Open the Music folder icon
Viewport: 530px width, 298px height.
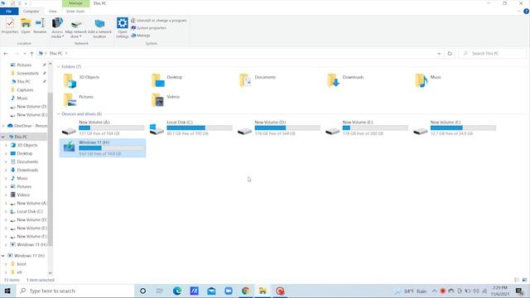pyautogui.click(x=422, y=81)
